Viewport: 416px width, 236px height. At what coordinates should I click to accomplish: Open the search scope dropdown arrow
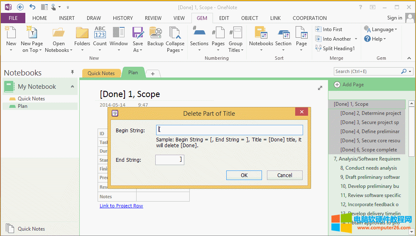click(410, 71)
